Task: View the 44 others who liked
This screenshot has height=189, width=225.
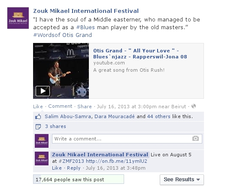Action: click(158, 116)
